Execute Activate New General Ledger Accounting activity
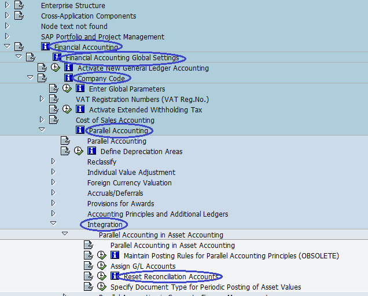Viewport: 368px width, 296px height. click(x=56, y=68)
